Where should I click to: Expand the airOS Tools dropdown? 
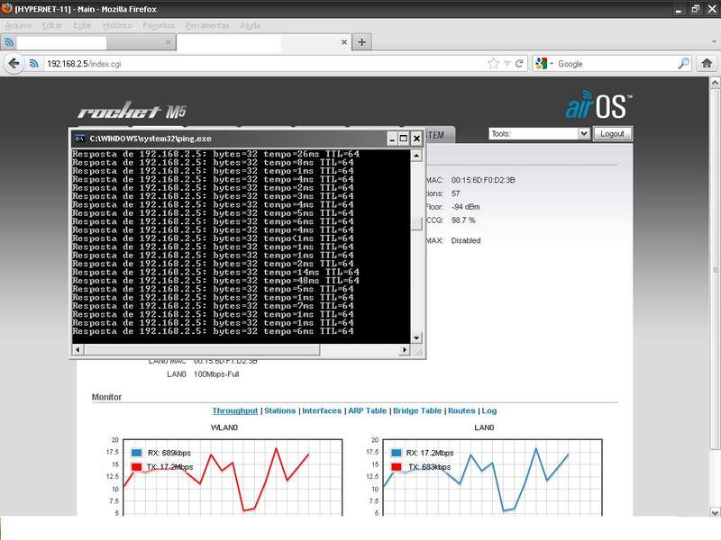click(x=539, y=133)
